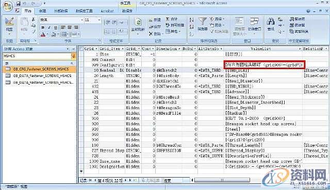Click the Toggle Filter button

tap(219, 31)
